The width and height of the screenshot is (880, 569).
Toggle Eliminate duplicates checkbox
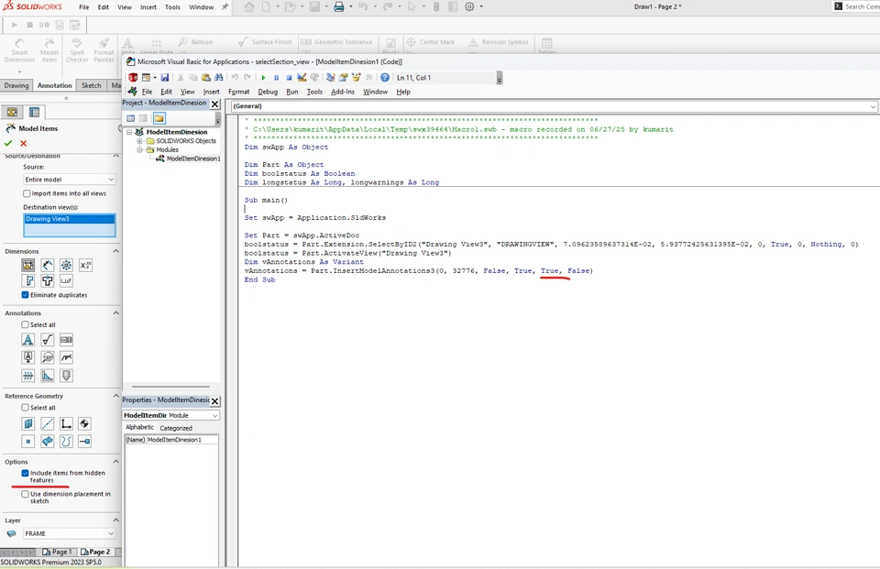pyautogui.click(x=26, y=295)
